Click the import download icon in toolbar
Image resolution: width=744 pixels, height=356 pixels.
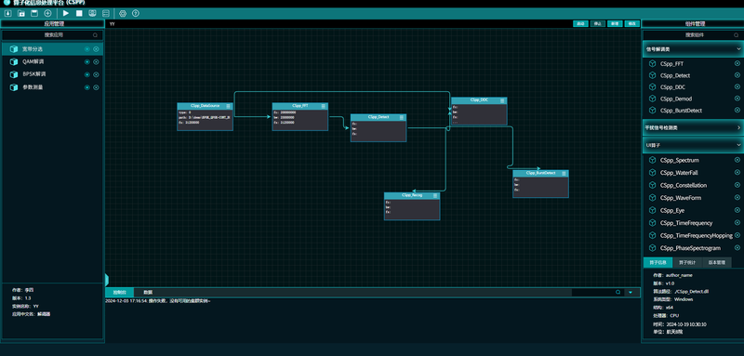tap(7, 13)
